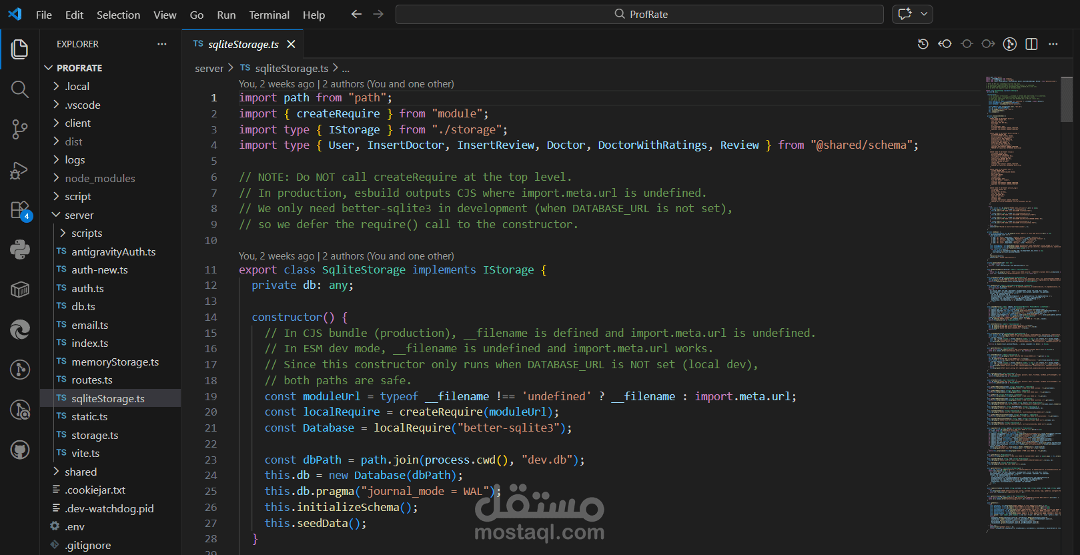Open the Run menu
This screenshot has width=1080, height=555.
point(226,15)
